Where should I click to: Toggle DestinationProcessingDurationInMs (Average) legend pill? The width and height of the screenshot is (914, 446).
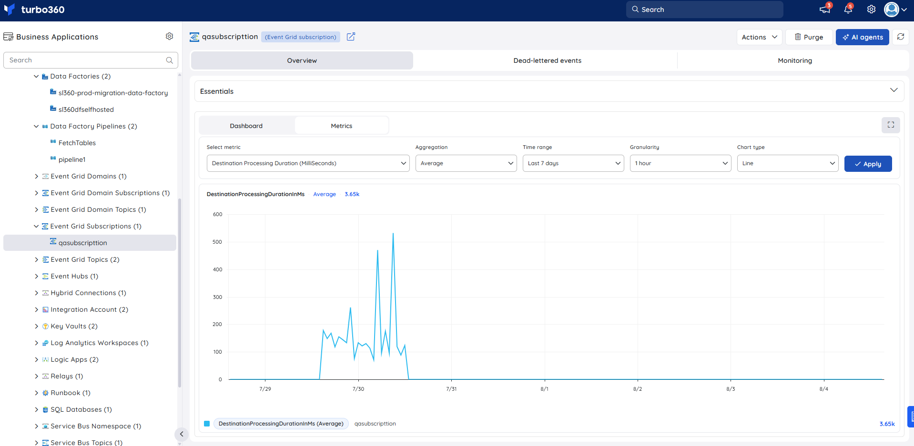click(281, 424)
